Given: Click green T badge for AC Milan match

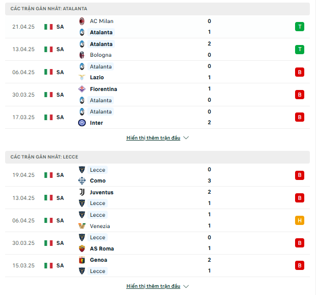Looking at the screenshot, I should pyautogui.click(x=300, y=27).
